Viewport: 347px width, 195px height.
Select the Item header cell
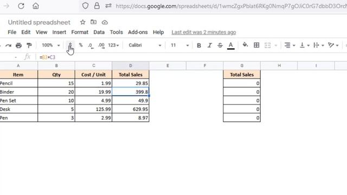click(x=18, y=75)
